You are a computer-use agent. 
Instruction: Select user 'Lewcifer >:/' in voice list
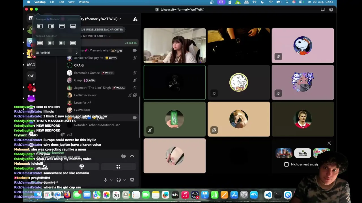click(x=102, y=103)
